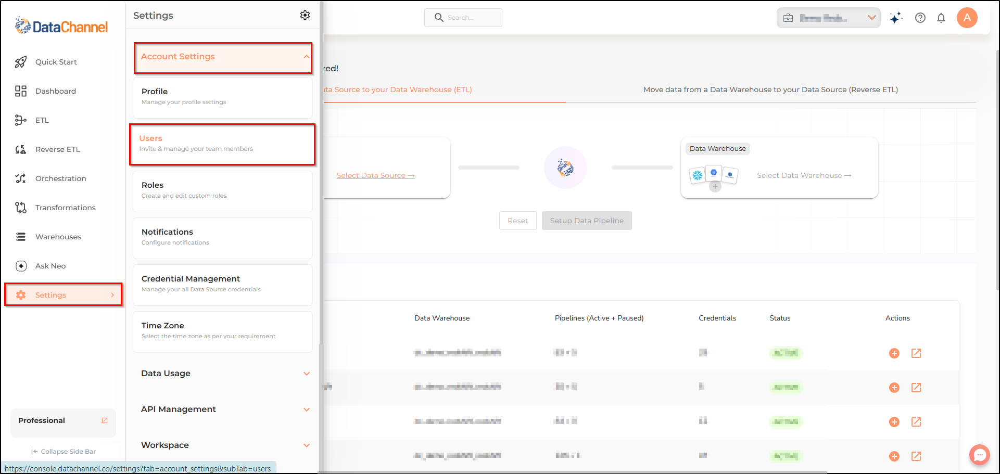Click the Status column header

coord(780,318)
